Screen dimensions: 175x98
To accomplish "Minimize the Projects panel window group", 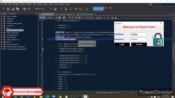I will (x=36, y=14).
